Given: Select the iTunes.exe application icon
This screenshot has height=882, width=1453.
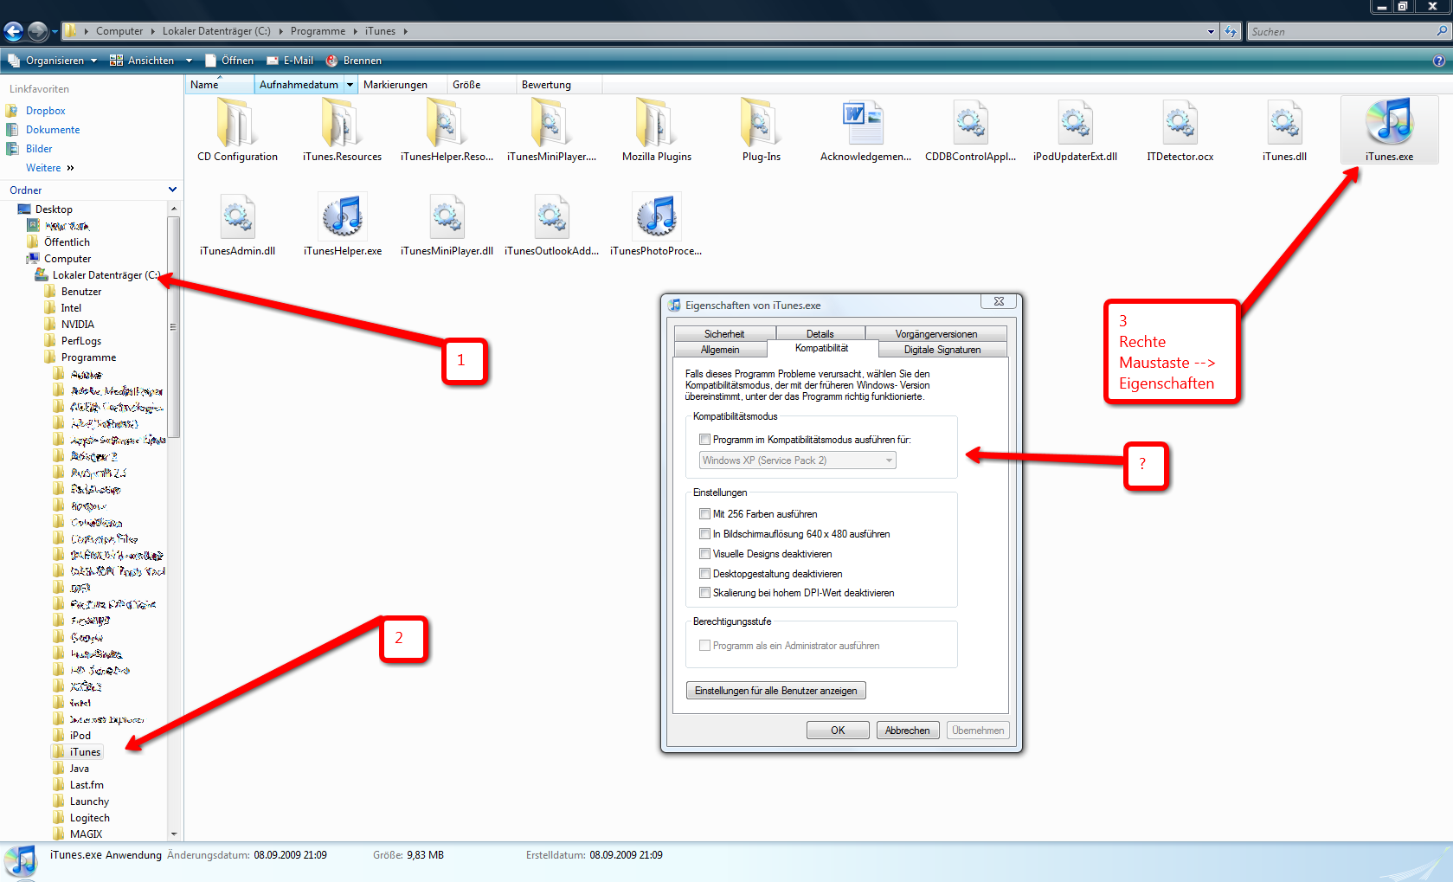Looking at the screenshot, I should [1389, 123].
